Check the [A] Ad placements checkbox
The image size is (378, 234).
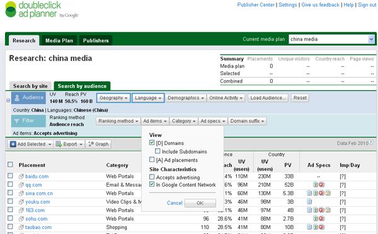coord(152,160)
